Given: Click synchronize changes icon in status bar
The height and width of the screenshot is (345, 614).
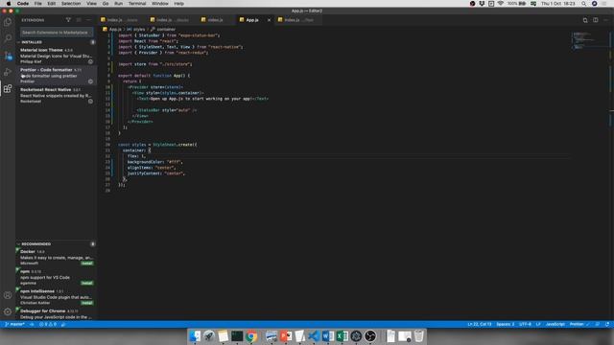Looking at the screenshot, I should 32,324.
